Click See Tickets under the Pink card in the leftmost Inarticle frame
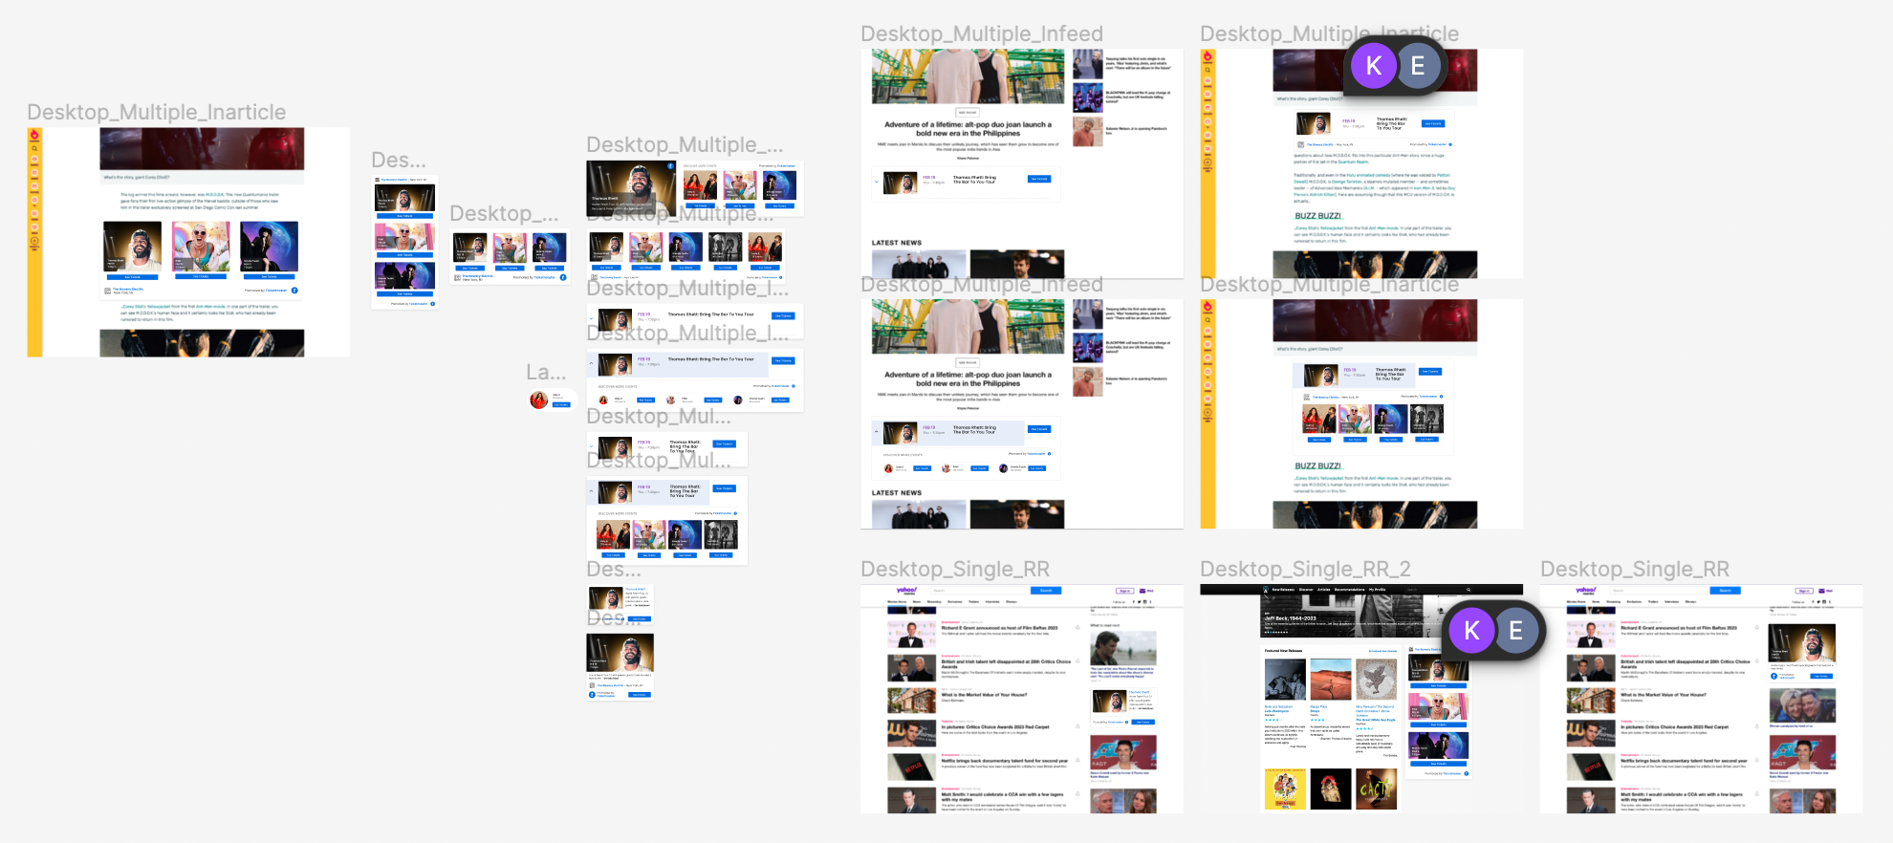 click(201, 277)
